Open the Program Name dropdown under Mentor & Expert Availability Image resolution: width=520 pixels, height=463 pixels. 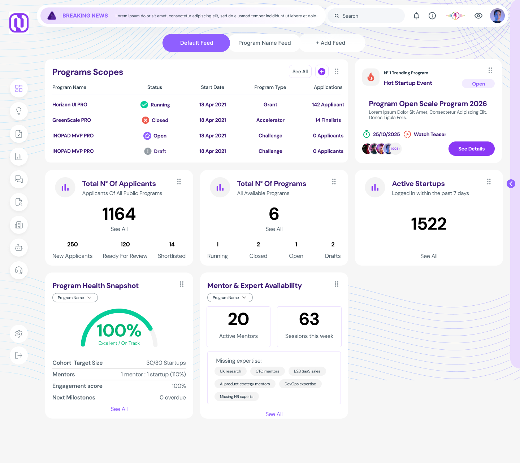pos(230,297)
